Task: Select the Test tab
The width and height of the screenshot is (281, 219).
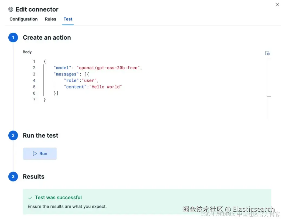Action: tap(68, 19)
